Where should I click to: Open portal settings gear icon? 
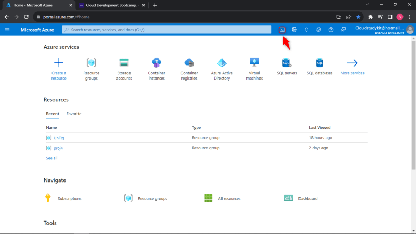[319, 30]
